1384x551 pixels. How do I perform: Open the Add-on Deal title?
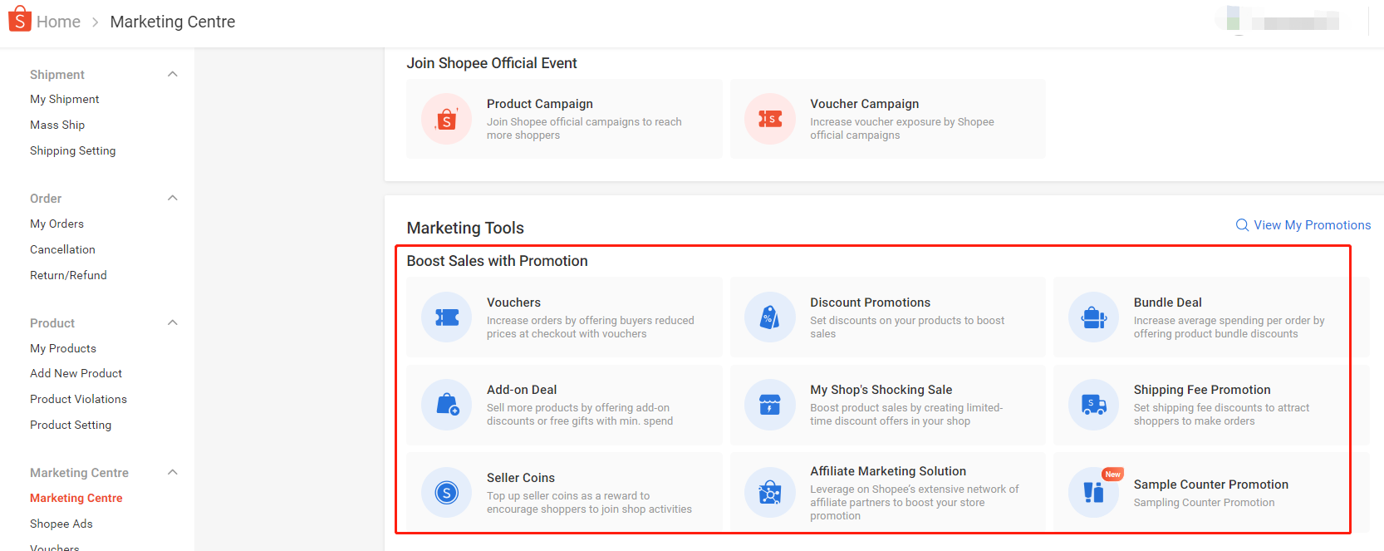point(522,390)
